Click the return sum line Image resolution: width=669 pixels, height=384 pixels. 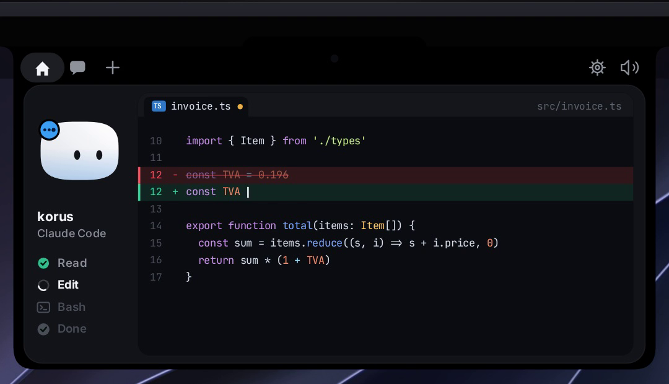click(x=264, y=260)
